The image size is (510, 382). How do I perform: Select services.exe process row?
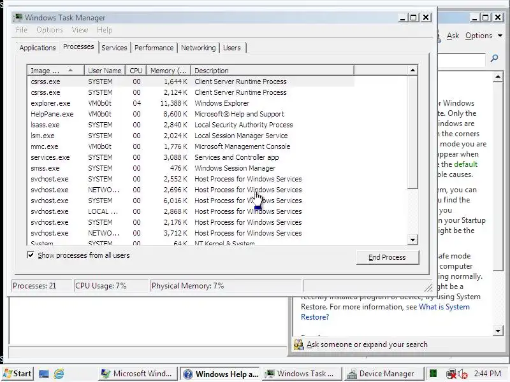click(x=191, y=157)
